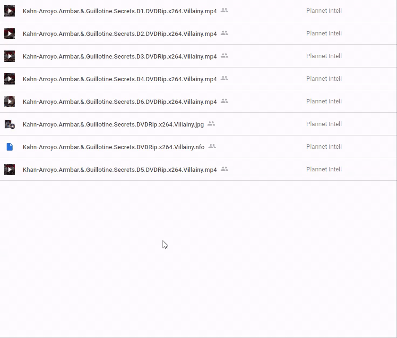Click the video thumbnail icon of the D5 file

click(x=9, y=169)
